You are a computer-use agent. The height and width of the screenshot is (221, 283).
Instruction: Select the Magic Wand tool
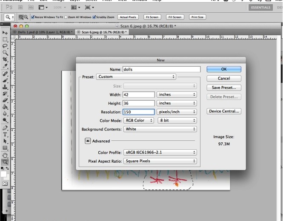coord(5,52)
